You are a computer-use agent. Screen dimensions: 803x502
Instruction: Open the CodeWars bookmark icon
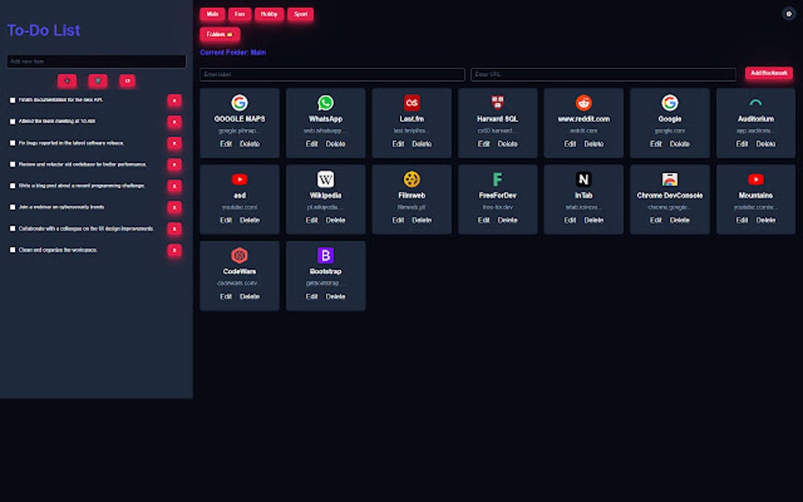point(239,256)
